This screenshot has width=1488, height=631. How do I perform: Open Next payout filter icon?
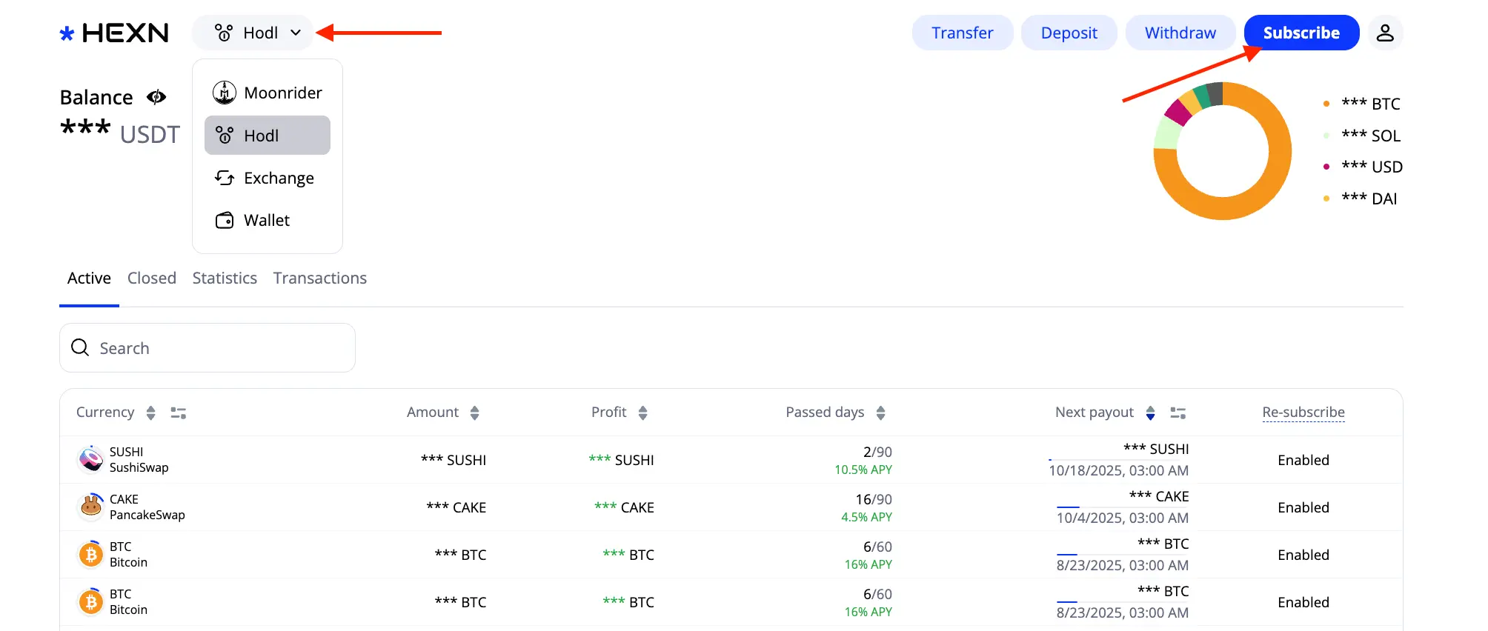pyautogui.click(x=1178, y=413)
